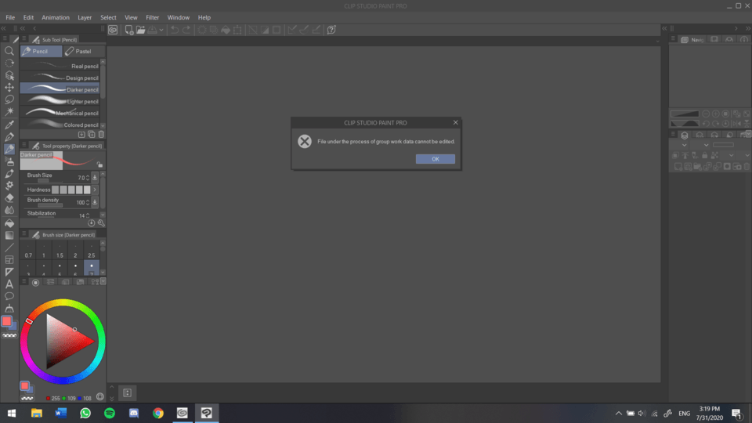The height and width of the screenshot is (423, 752).
Task: Duplicate the selected sub tool
Action: point(91,135)
